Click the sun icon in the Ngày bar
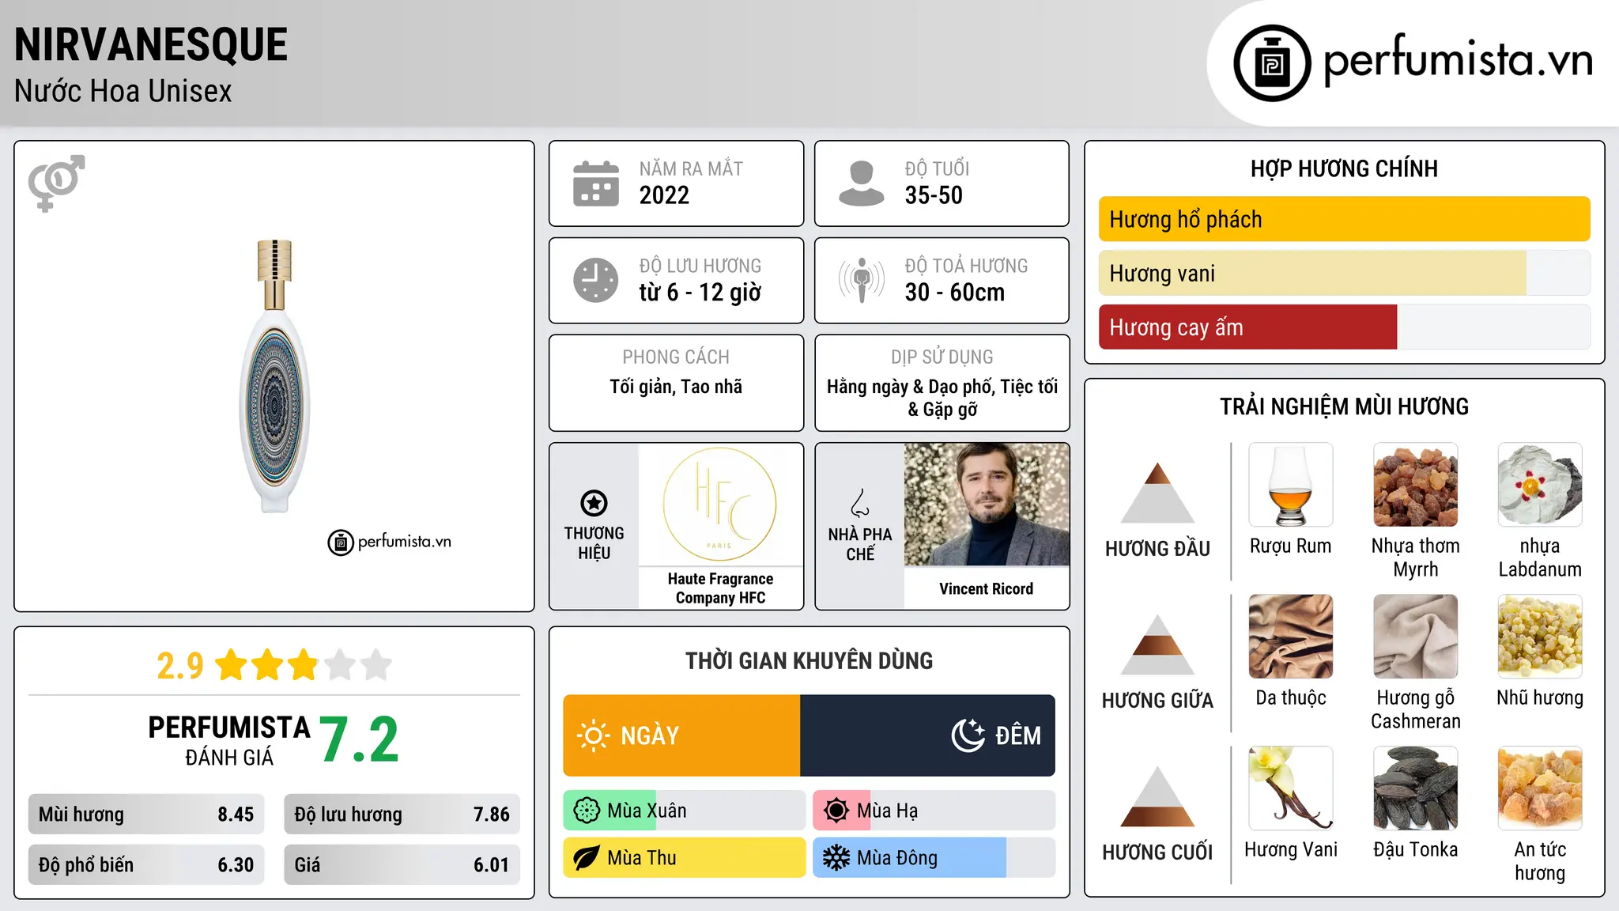 click(594, 735)
